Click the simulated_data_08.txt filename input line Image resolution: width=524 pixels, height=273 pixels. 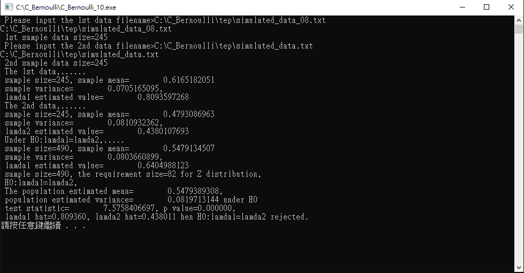pyautogui.click(x=165, y=20)
